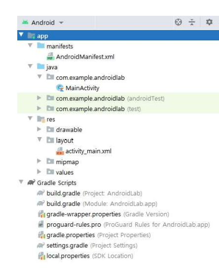Click the main com.example.androidlab package icon

(x=50, y=77)
